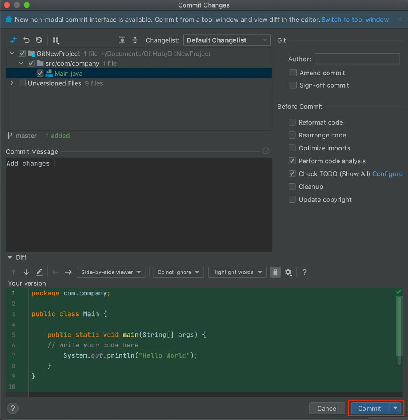This screenshot has width=408, height=420.
Task: Enable the Reformat code checkbox
Action: pyautogui.click(x=292, y=122)
